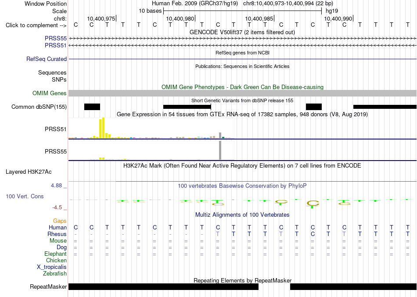The image size is (417, 297).
Task: Open the GENCODE V50lift37 track title
Action: click(x=242, y=32)
